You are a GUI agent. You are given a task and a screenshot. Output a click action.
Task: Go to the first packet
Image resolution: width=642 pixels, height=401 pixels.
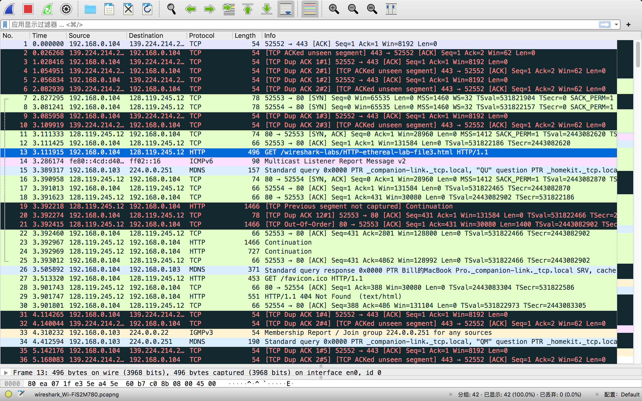[248, 9]
